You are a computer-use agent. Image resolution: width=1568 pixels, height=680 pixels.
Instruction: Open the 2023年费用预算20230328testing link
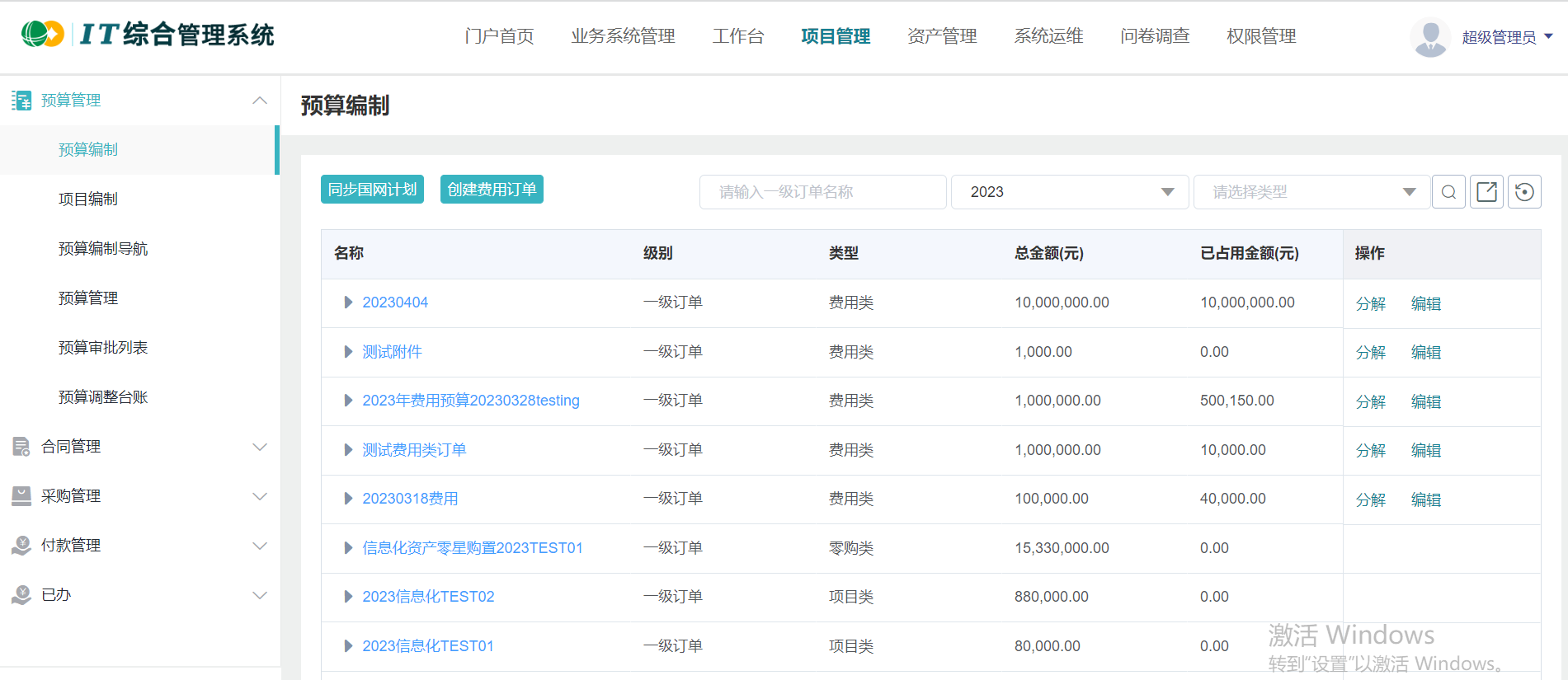coord(471,401)
